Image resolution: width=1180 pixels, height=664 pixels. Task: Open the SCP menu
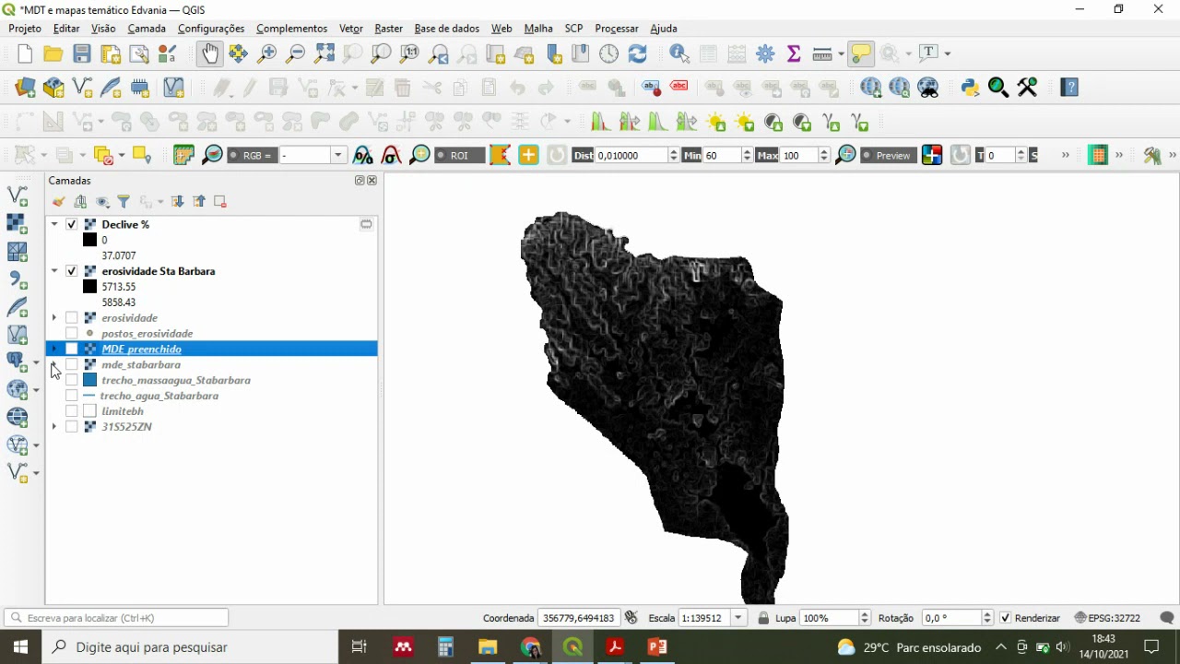(x=573, y=29)
